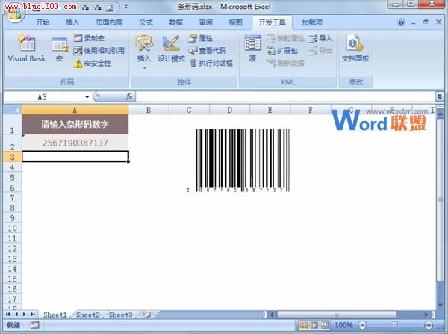Switch to the 审阅 tab

point(206,22)
